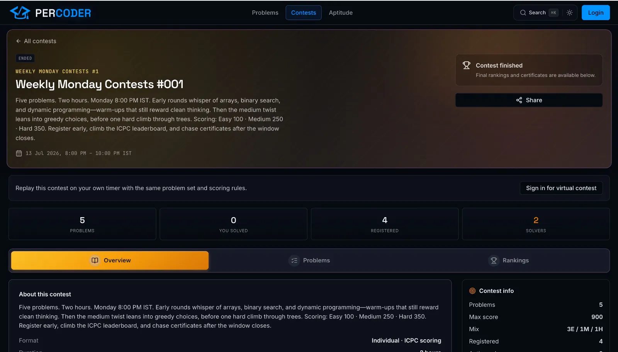The image size is (618, 352).
Task: Open the Aptitude navigation item
Action: [x=341, y=13]
